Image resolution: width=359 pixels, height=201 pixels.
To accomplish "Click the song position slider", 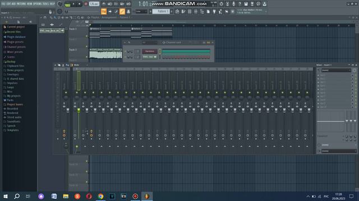I will point(82,12).
